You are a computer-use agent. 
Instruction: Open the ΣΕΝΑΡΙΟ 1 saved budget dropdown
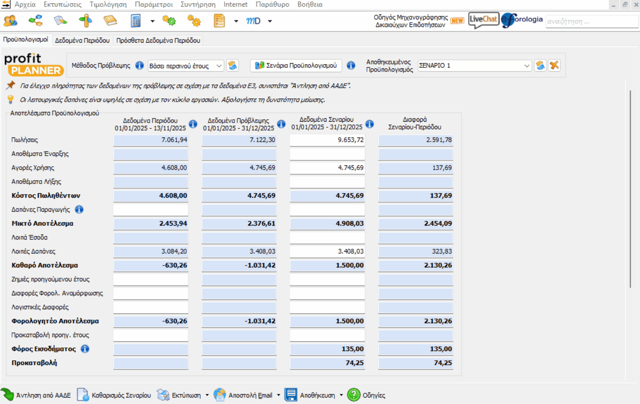526,66
